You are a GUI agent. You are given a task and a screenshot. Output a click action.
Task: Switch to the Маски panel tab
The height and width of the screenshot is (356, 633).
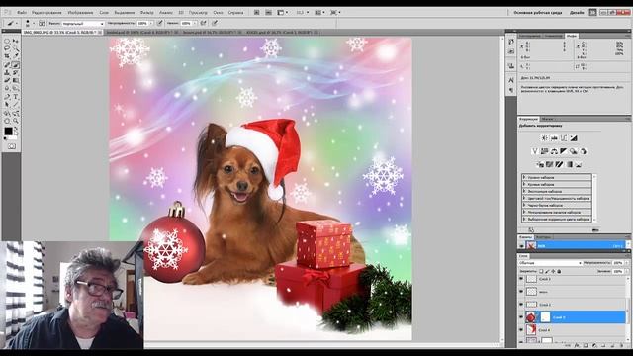point(547,119)
